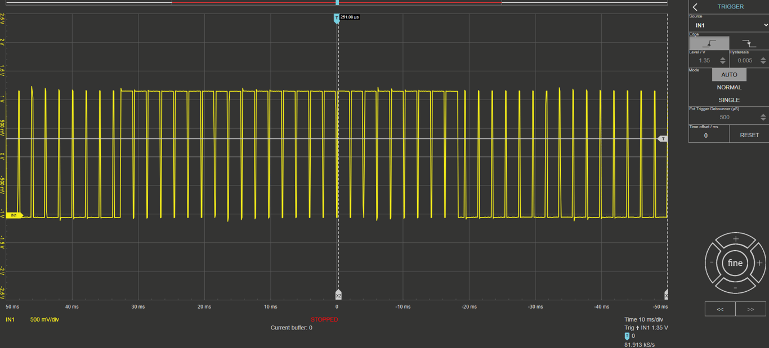Image resolution: width=769 pixels, height=348 pixels.
Task: Select the falling edge trigger icon
Action: tap(749, 43)
